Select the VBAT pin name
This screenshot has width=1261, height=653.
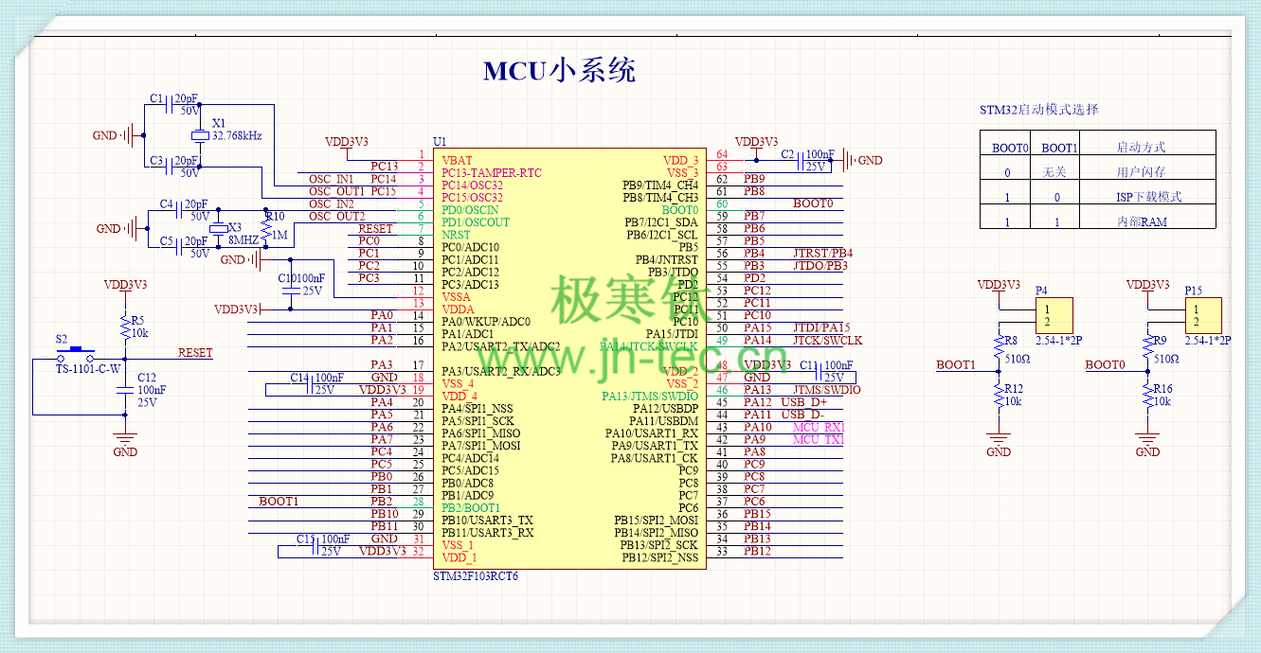(x=457, y=160)
